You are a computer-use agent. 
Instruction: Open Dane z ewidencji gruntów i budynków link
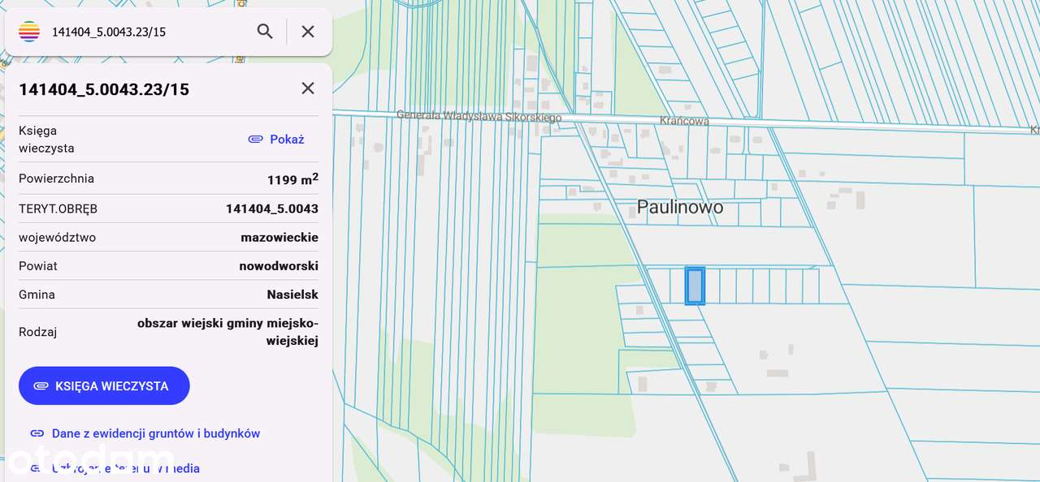pos(156,433)
